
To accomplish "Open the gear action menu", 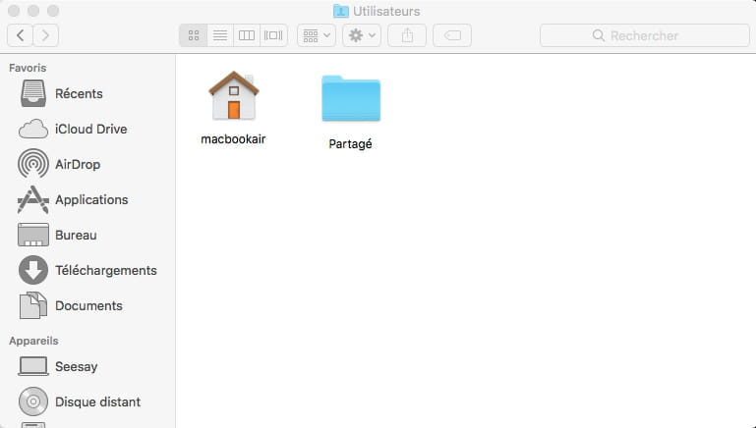I will coord(362,35).
